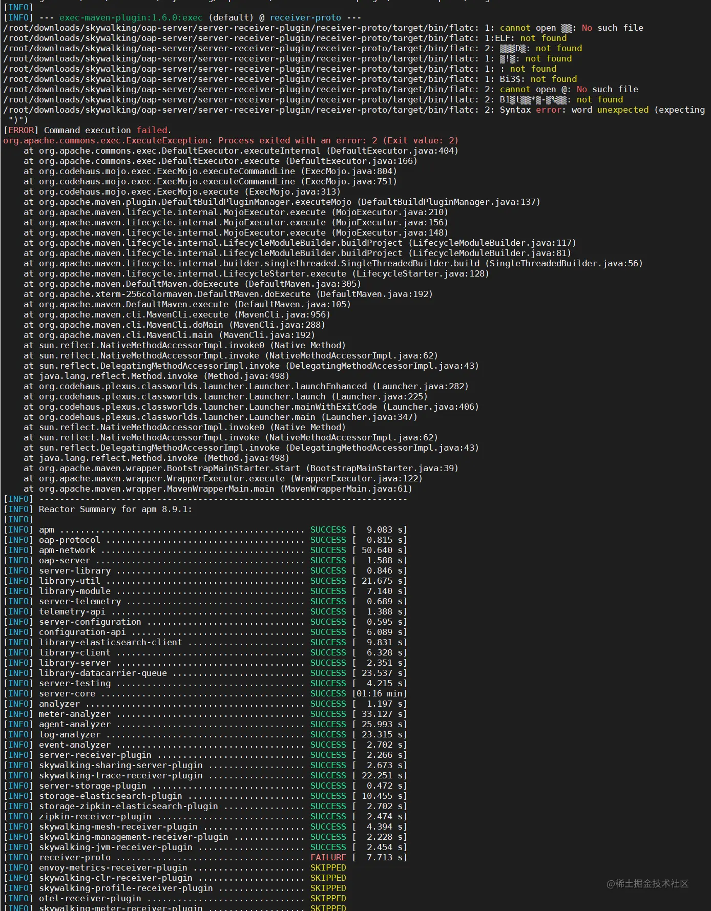Click the 'zipkin-receiver-plugin' module name
The width and height of the screenshot is (711, 911).
click(95, 816)
